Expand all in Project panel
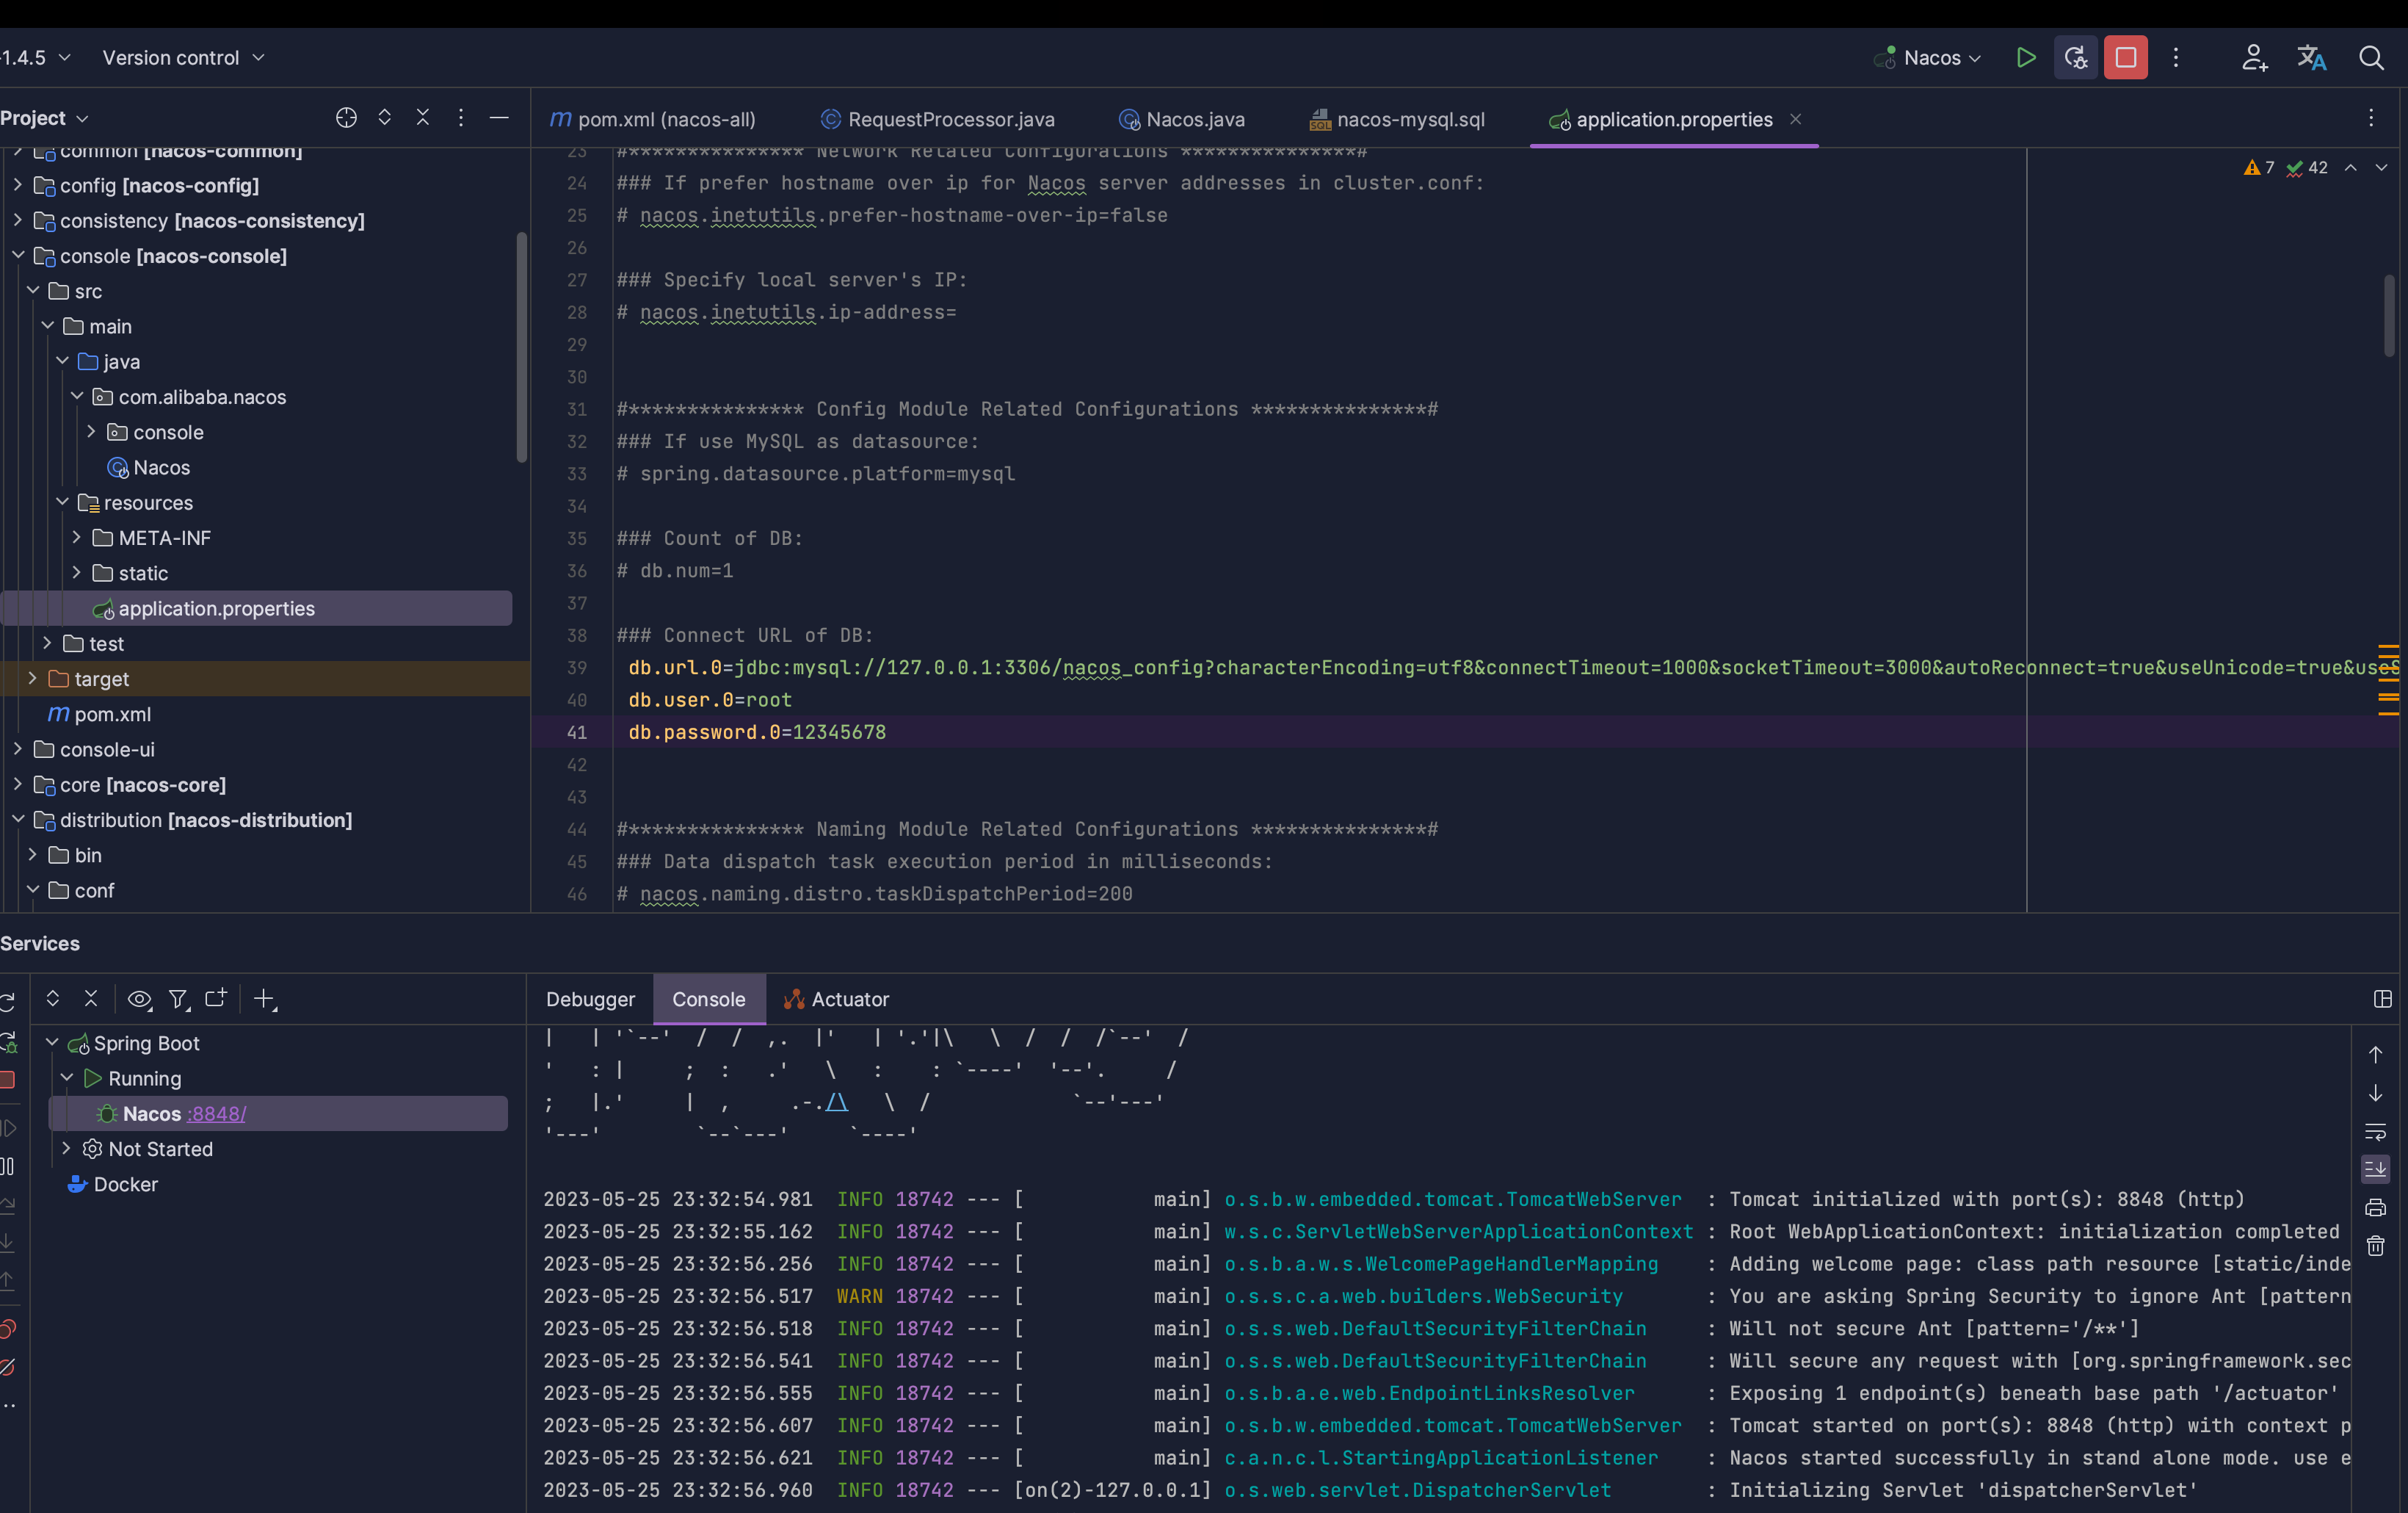The width and height of the screenshot is (2408, 1513). pos(385,118)
